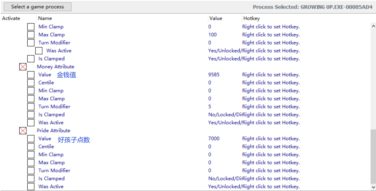Enable Turn Modifier checkbox under Money Attribute
Image resolution: width=376 pixels, height=191 pixels.
coord(31,107)
